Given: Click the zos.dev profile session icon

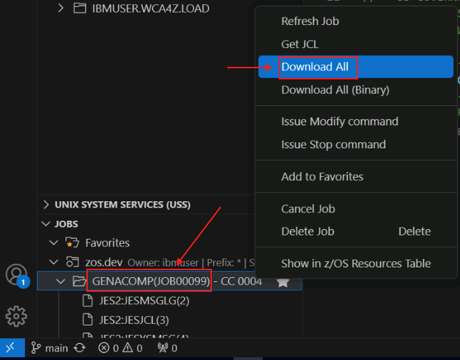Looking at the screenshot, I should (x=72, y=262).
